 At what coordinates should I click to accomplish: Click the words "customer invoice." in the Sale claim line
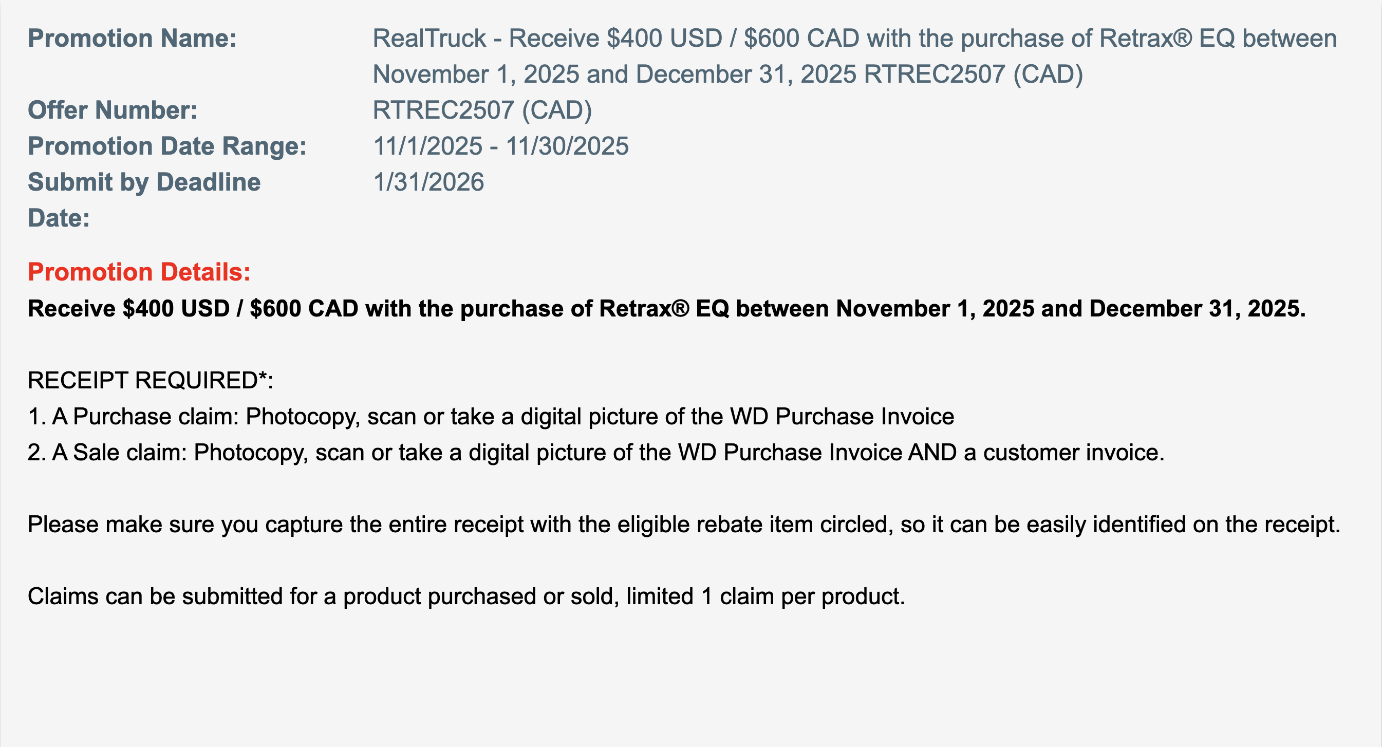(1074, 453)
